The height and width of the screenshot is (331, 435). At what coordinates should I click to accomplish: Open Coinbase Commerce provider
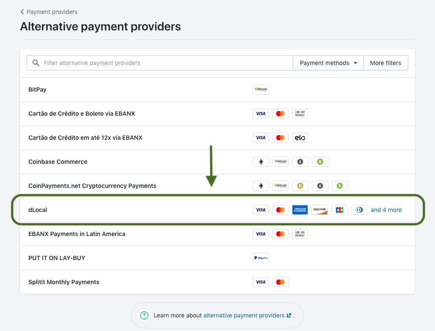217,162
